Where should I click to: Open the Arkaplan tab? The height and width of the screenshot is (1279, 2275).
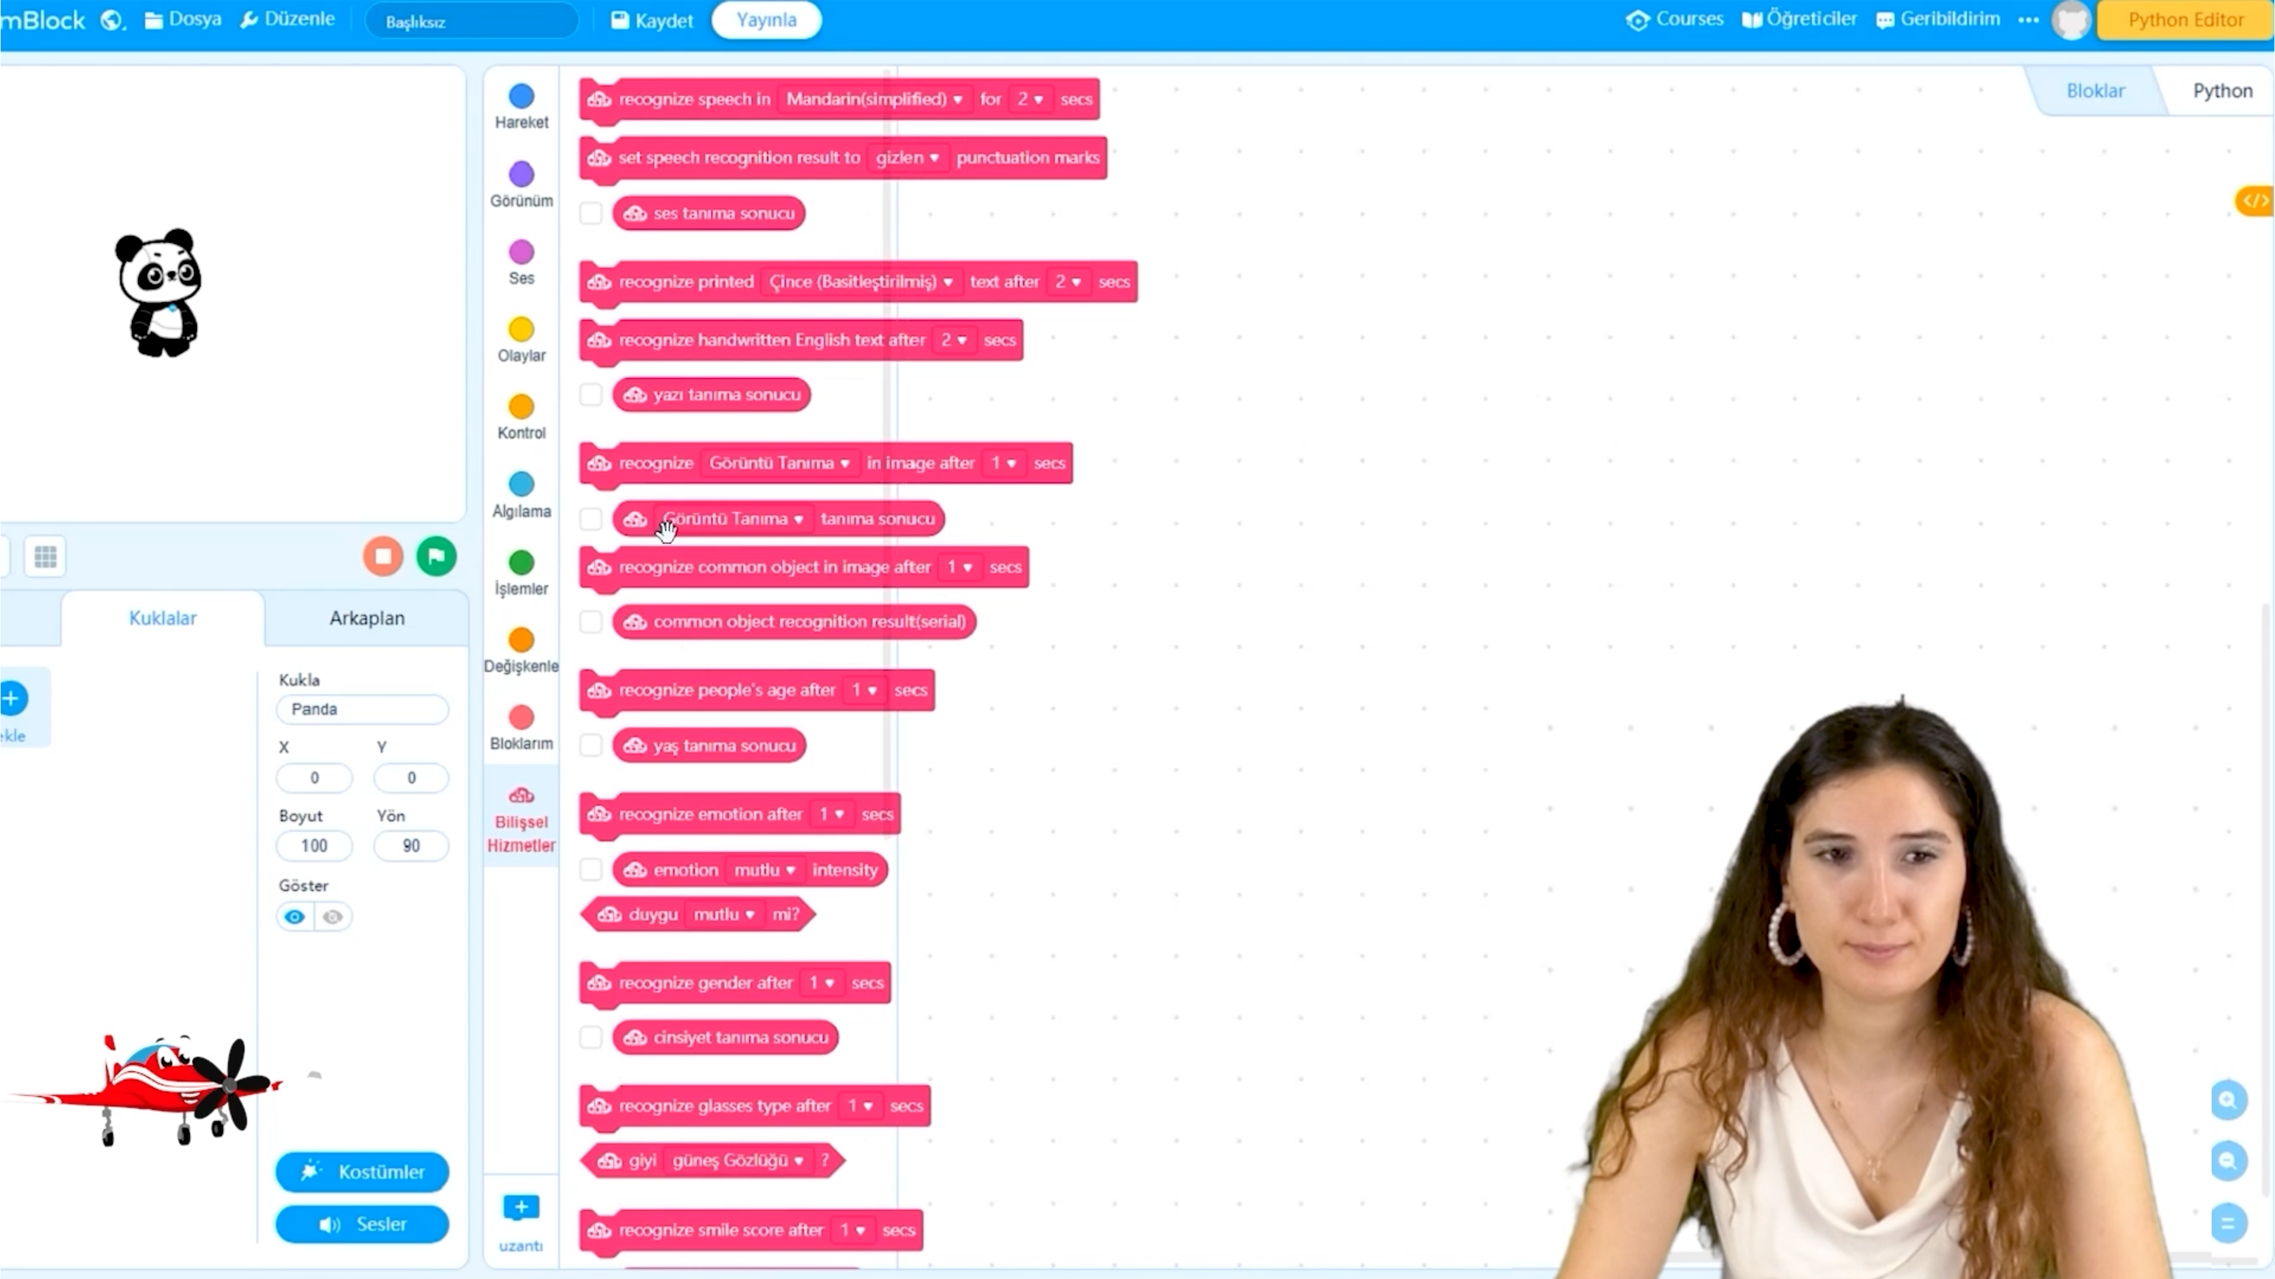tap(366, 618)
